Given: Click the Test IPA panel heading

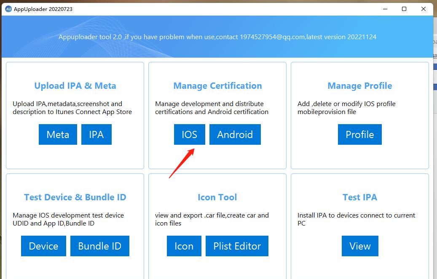Looking at the screenshot, I should [359, 197].
